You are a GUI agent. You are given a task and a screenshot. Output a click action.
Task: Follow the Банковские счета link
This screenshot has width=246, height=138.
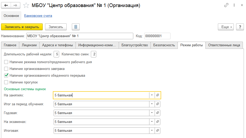[38, 16]
